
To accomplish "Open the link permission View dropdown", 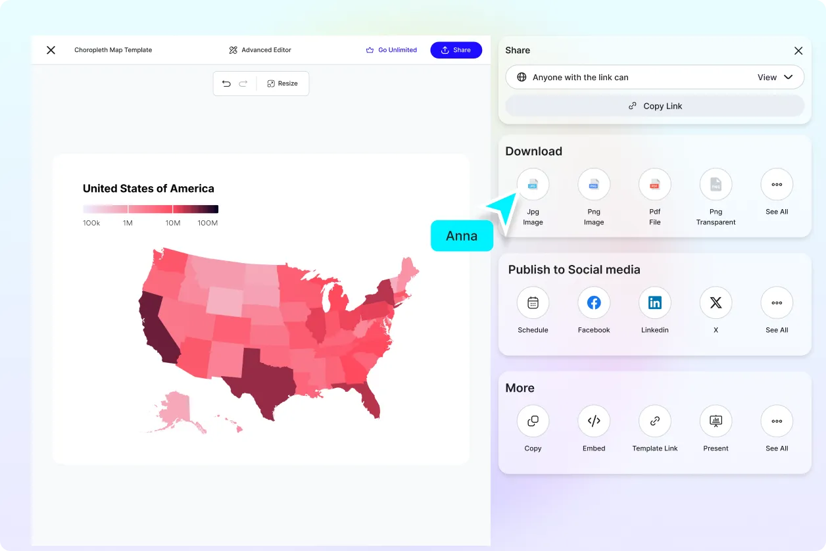I will (775, 77).
